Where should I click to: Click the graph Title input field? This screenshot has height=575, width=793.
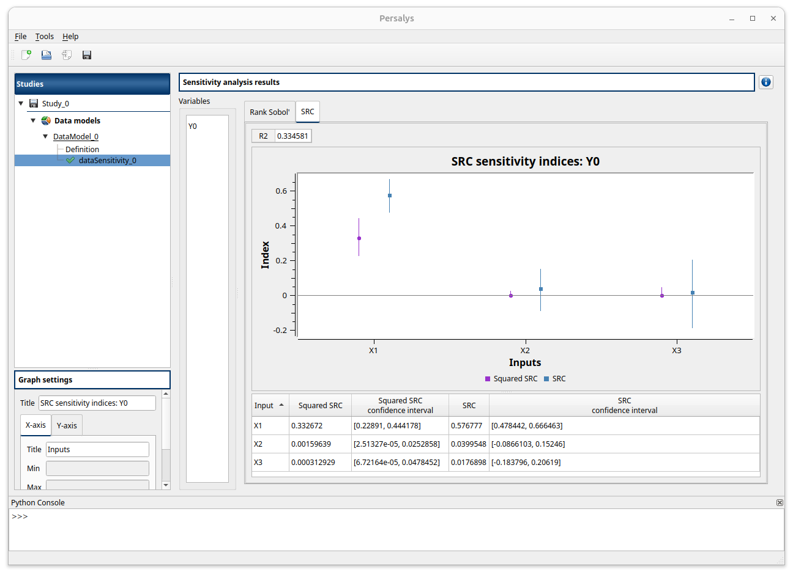pos(97,403)
